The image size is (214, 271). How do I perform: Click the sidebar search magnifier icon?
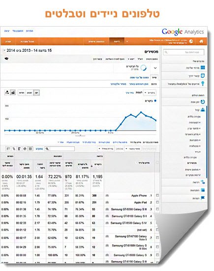pos(166,52)
